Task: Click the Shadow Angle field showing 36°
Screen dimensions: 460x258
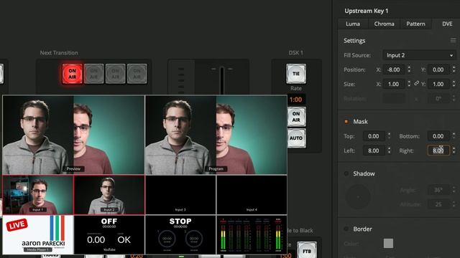Action: click(x=438, y=190)
